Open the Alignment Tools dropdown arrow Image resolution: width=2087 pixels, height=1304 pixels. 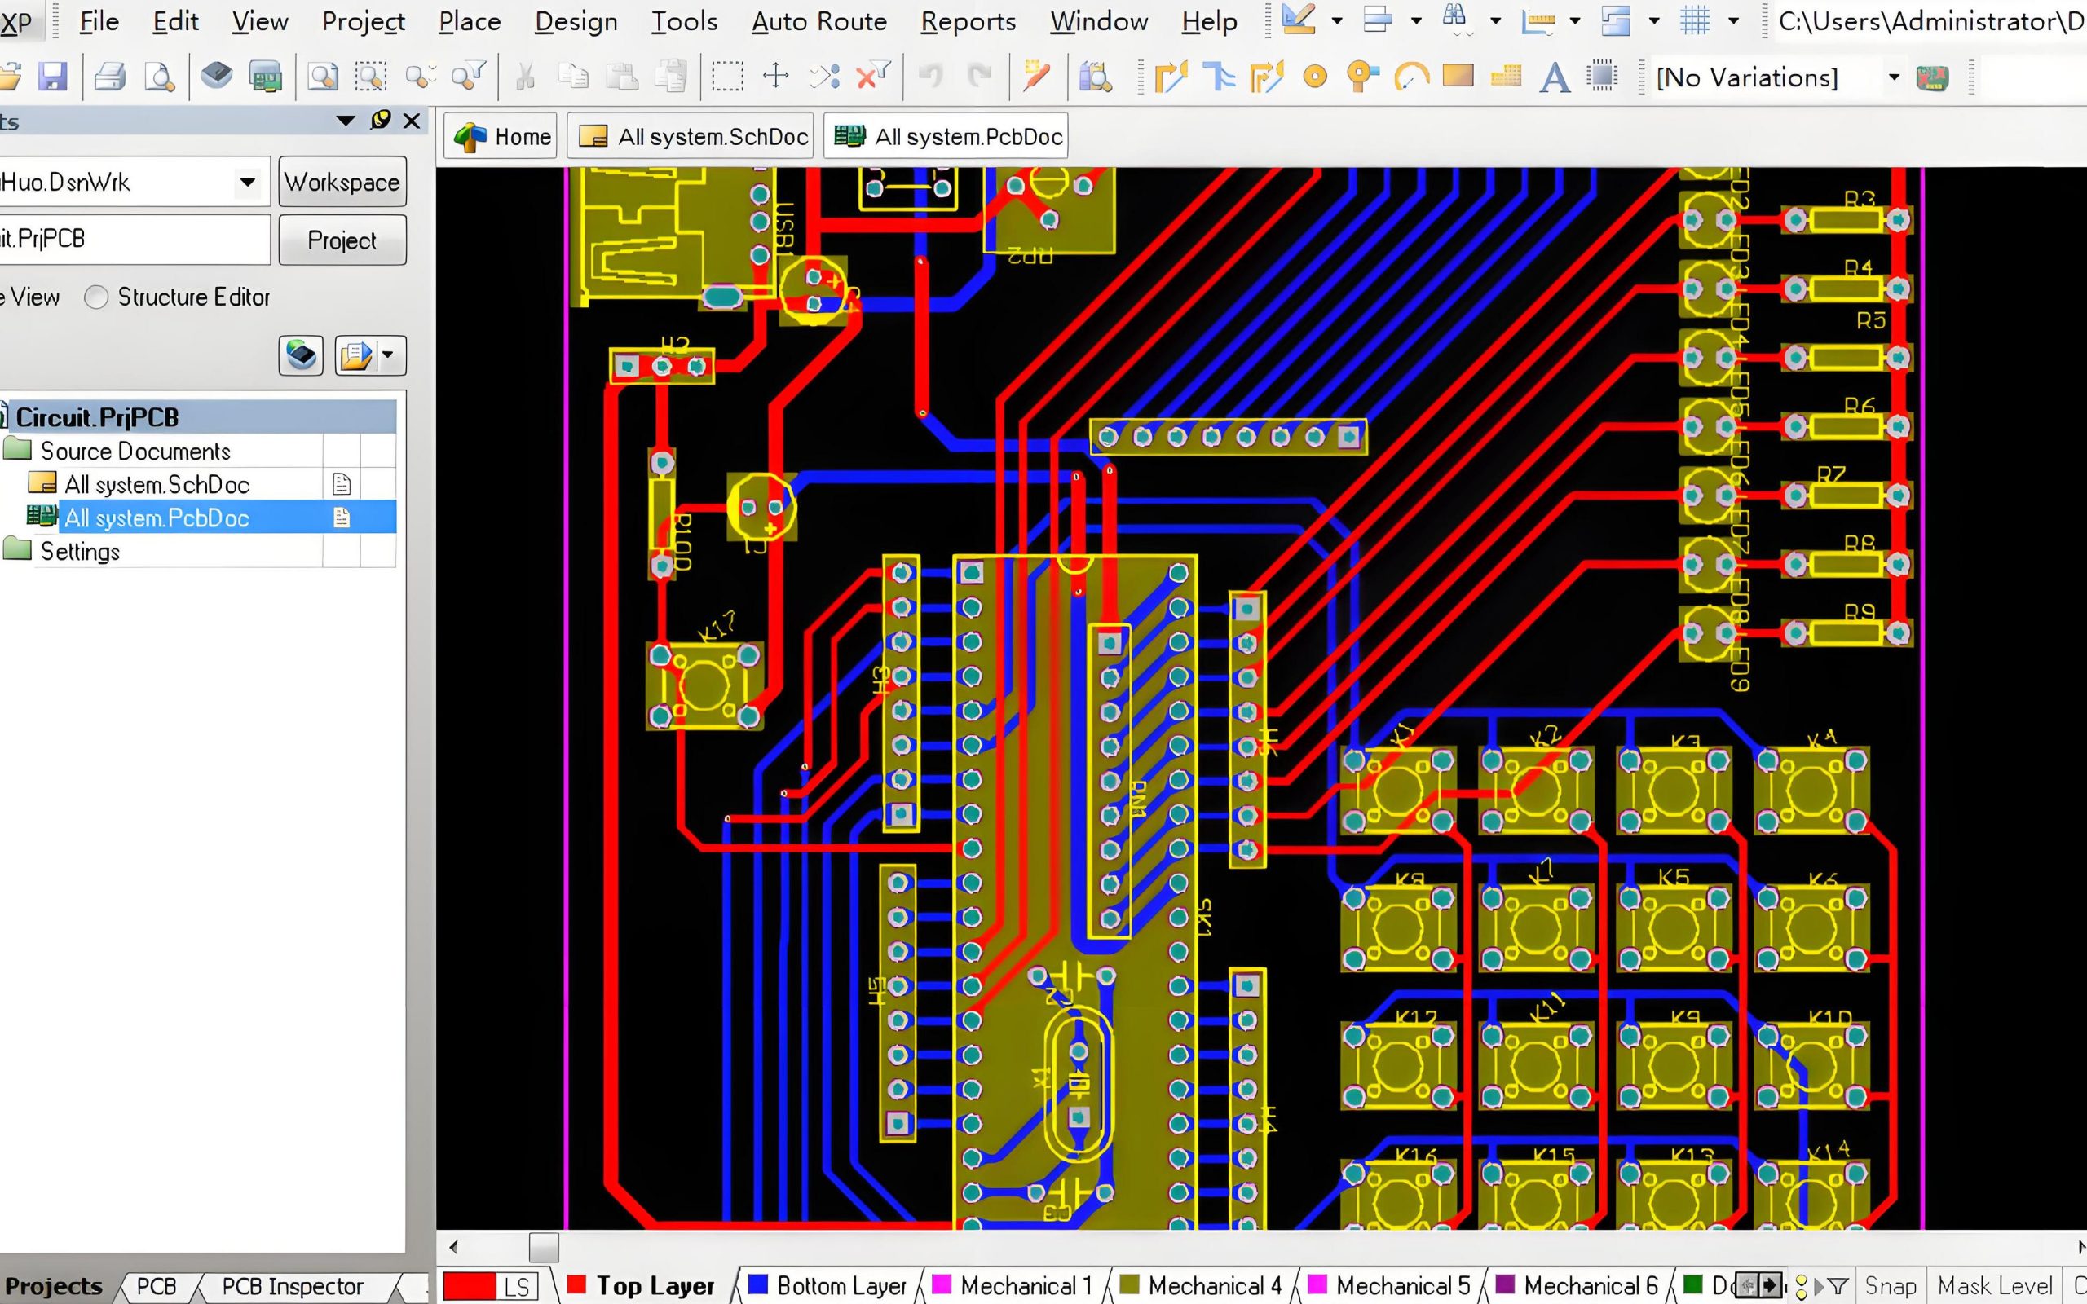[1415, 20]
